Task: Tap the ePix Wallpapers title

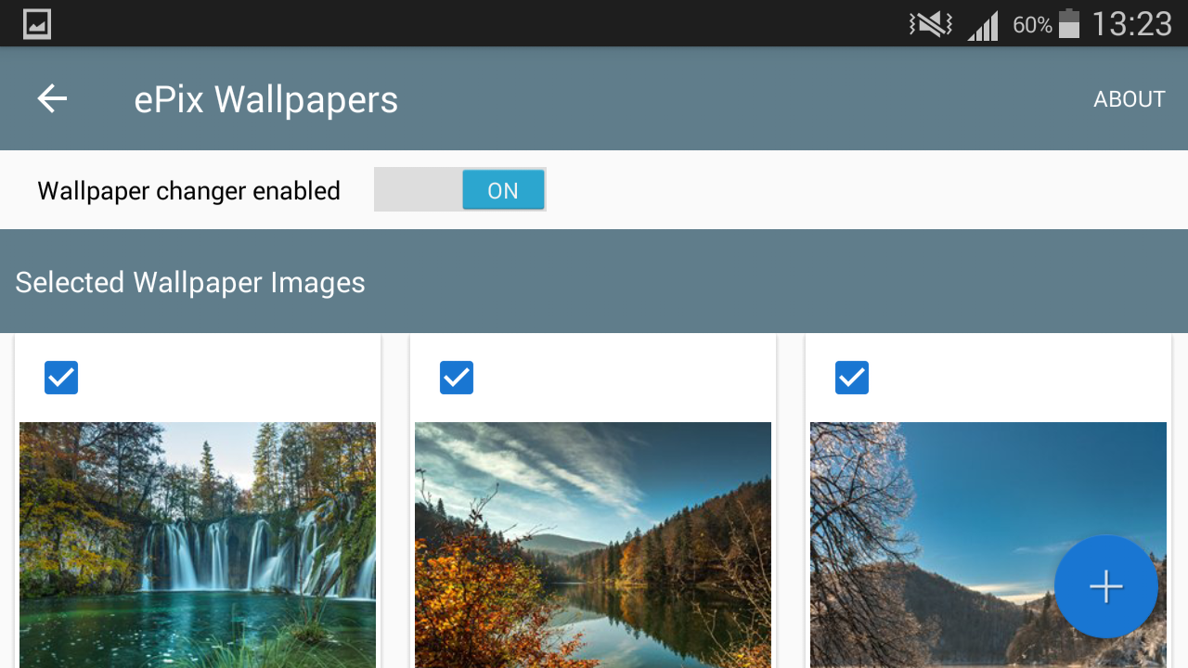Action: click(265, 99)
